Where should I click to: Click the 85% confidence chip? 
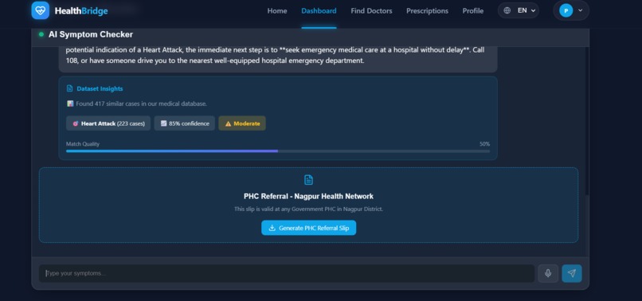(x=185, y=123)
